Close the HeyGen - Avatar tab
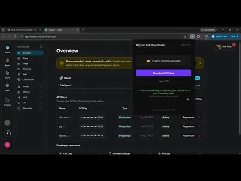The height and width of the screenshot is (181, 241). [77, 30]
